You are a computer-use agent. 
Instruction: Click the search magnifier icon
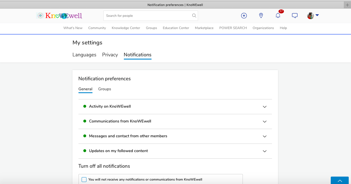[x=194, y=16]
